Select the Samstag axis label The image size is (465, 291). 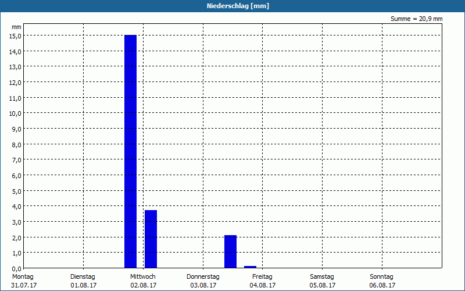pos(322,276)
